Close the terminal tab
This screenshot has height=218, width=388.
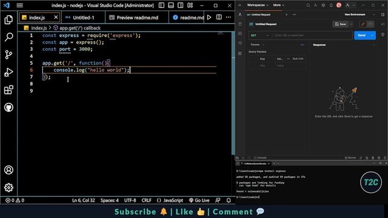pyautogui.click(x=269, y=163)
